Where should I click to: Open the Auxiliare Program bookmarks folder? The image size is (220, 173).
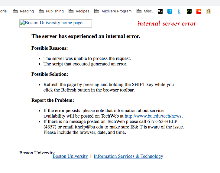point(113,11)
